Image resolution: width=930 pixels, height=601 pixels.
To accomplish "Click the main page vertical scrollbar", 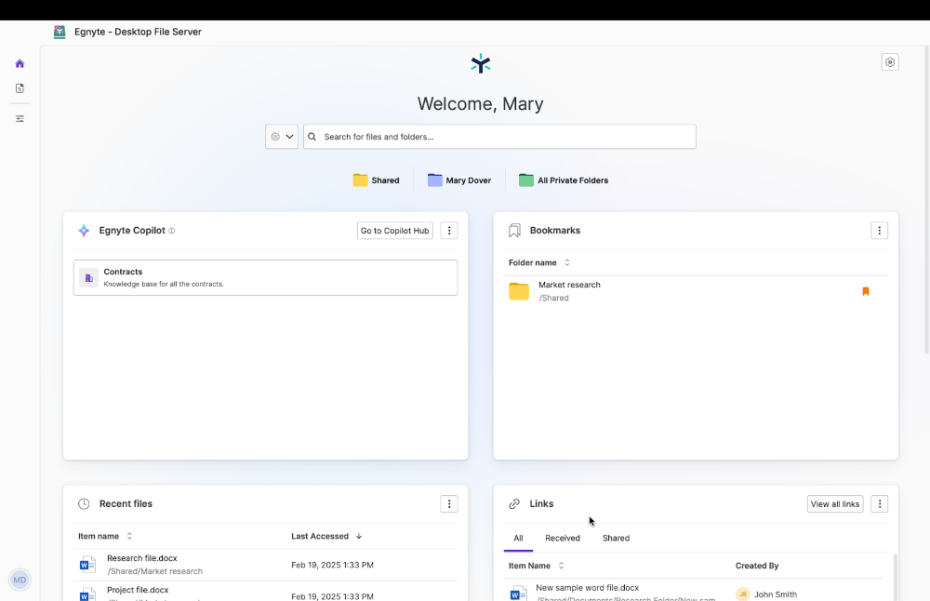I will pyautogui.click(x=926, y=202).
